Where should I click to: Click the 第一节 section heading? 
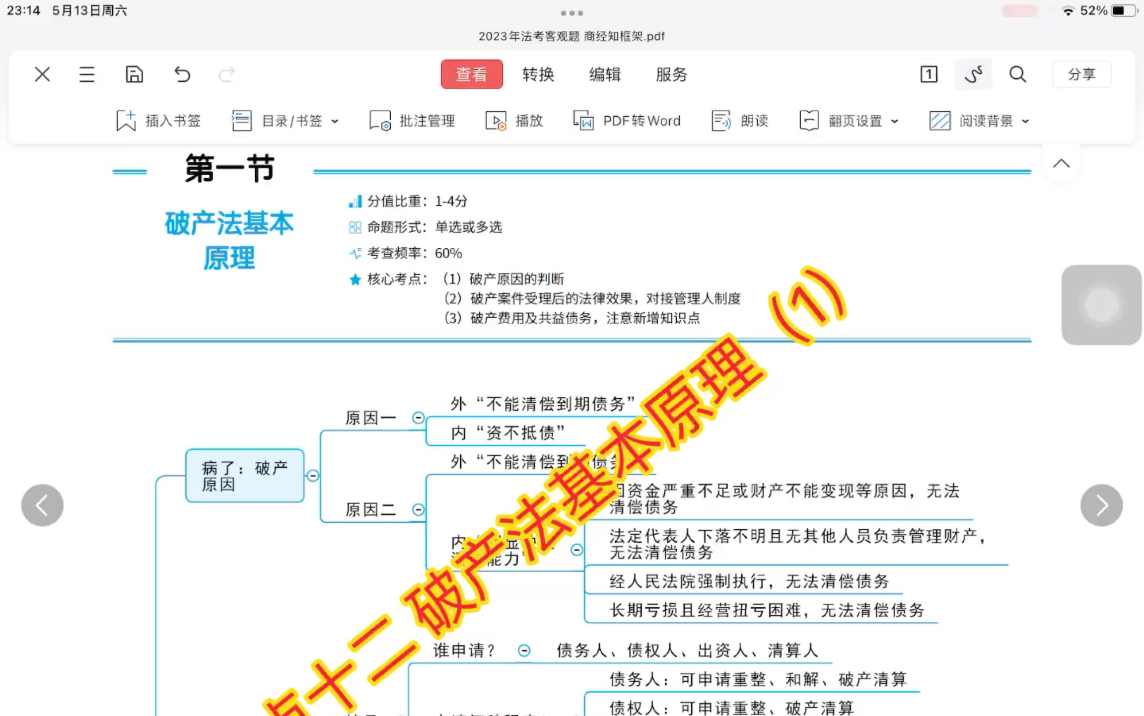click(x=229, y=168)
